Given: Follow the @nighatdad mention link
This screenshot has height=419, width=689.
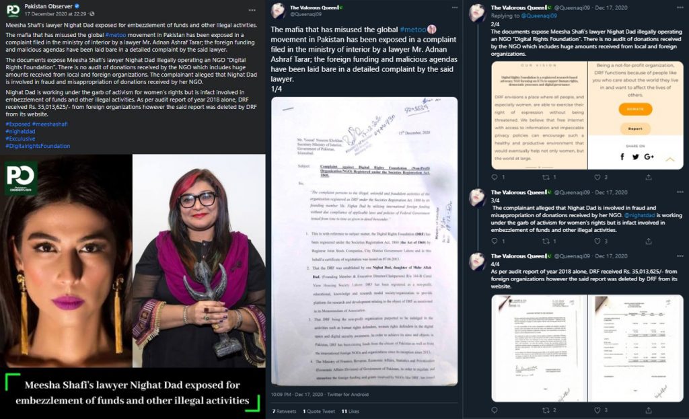Looking at the screenshot, I should pyautogui.click(x=639, y=216).
